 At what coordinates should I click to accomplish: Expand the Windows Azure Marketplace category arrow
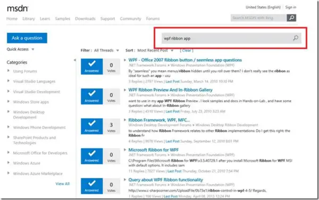point(9,173)
